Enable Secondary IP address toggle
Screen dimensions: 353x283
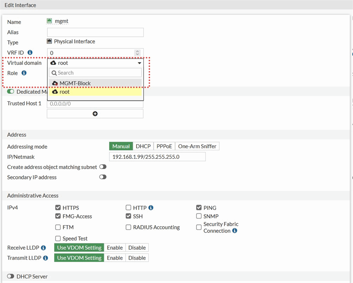[x=103, y=177]
